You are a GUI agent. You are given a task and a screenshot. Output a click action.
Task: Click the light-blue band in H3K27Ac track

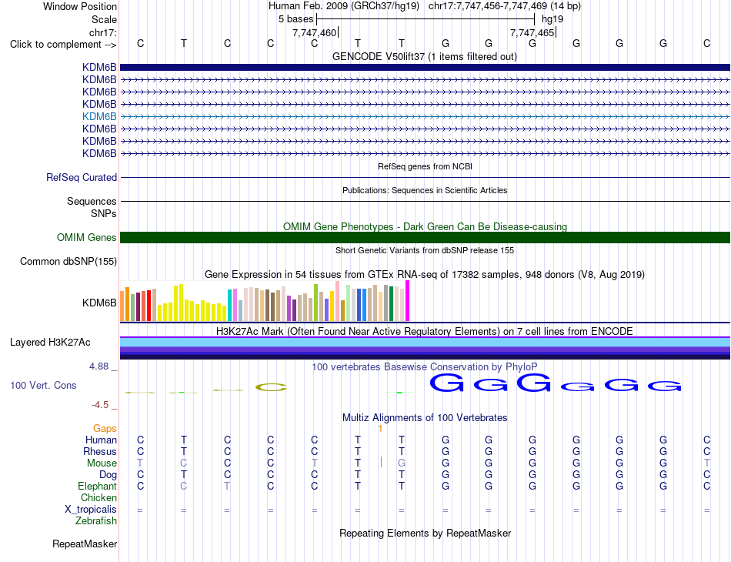point(425,343)
